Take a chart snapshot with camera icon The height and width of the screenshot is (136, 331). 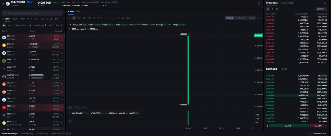(x=128, y=18)
